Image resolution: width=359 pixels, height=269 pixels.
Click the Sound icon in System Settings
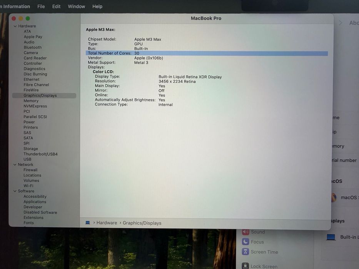pyautogui.click(x=245, y=232)
